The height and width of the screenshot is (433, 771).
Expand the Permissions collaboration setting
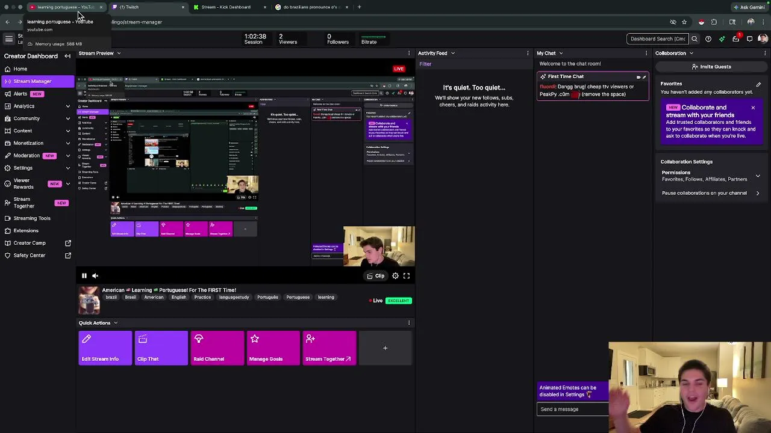click(x=758, y=176)
